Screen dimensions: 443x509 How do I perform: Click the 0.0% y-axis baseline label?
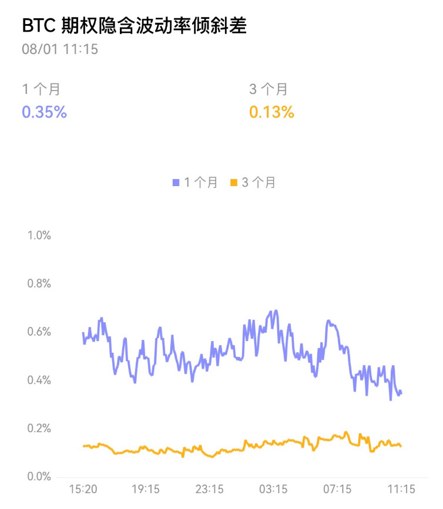[39, 477]
